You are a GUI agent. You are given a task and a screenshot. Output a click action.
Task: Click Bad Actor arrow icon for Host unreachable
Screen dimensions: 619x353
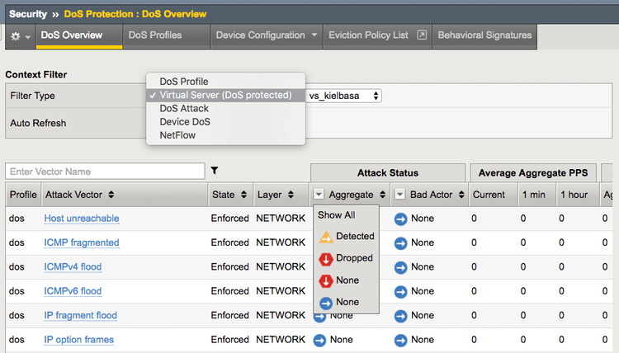pyautogui.click(x=401, y=219)
